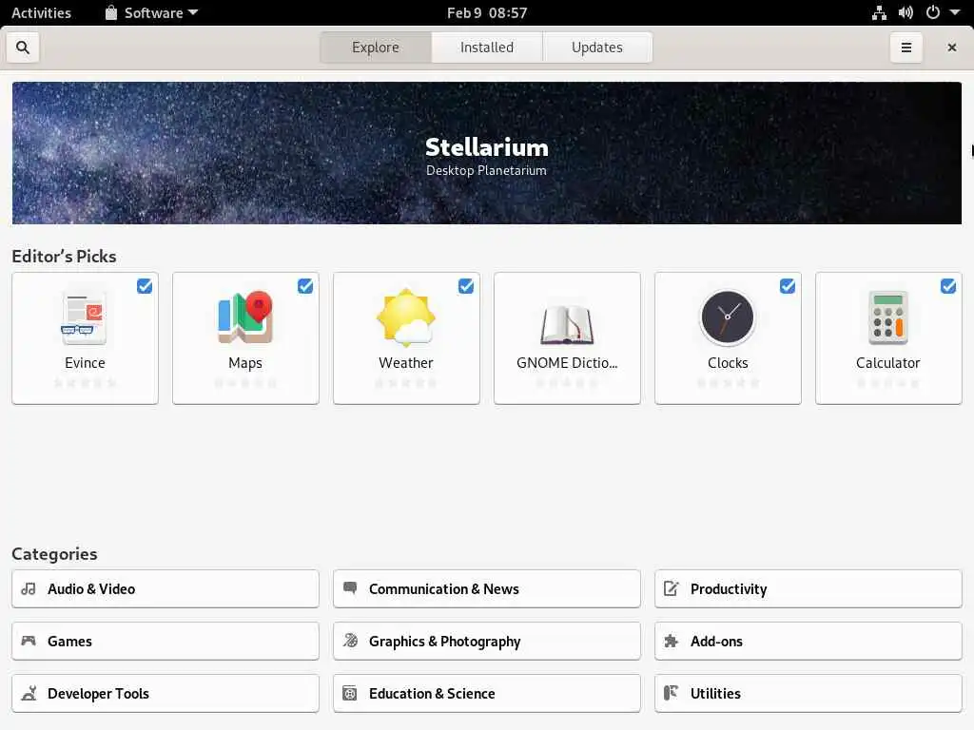This screenshot has height=730, width=974.
Task: Click the Weather app name label
Action: click(x=405, y=362)
